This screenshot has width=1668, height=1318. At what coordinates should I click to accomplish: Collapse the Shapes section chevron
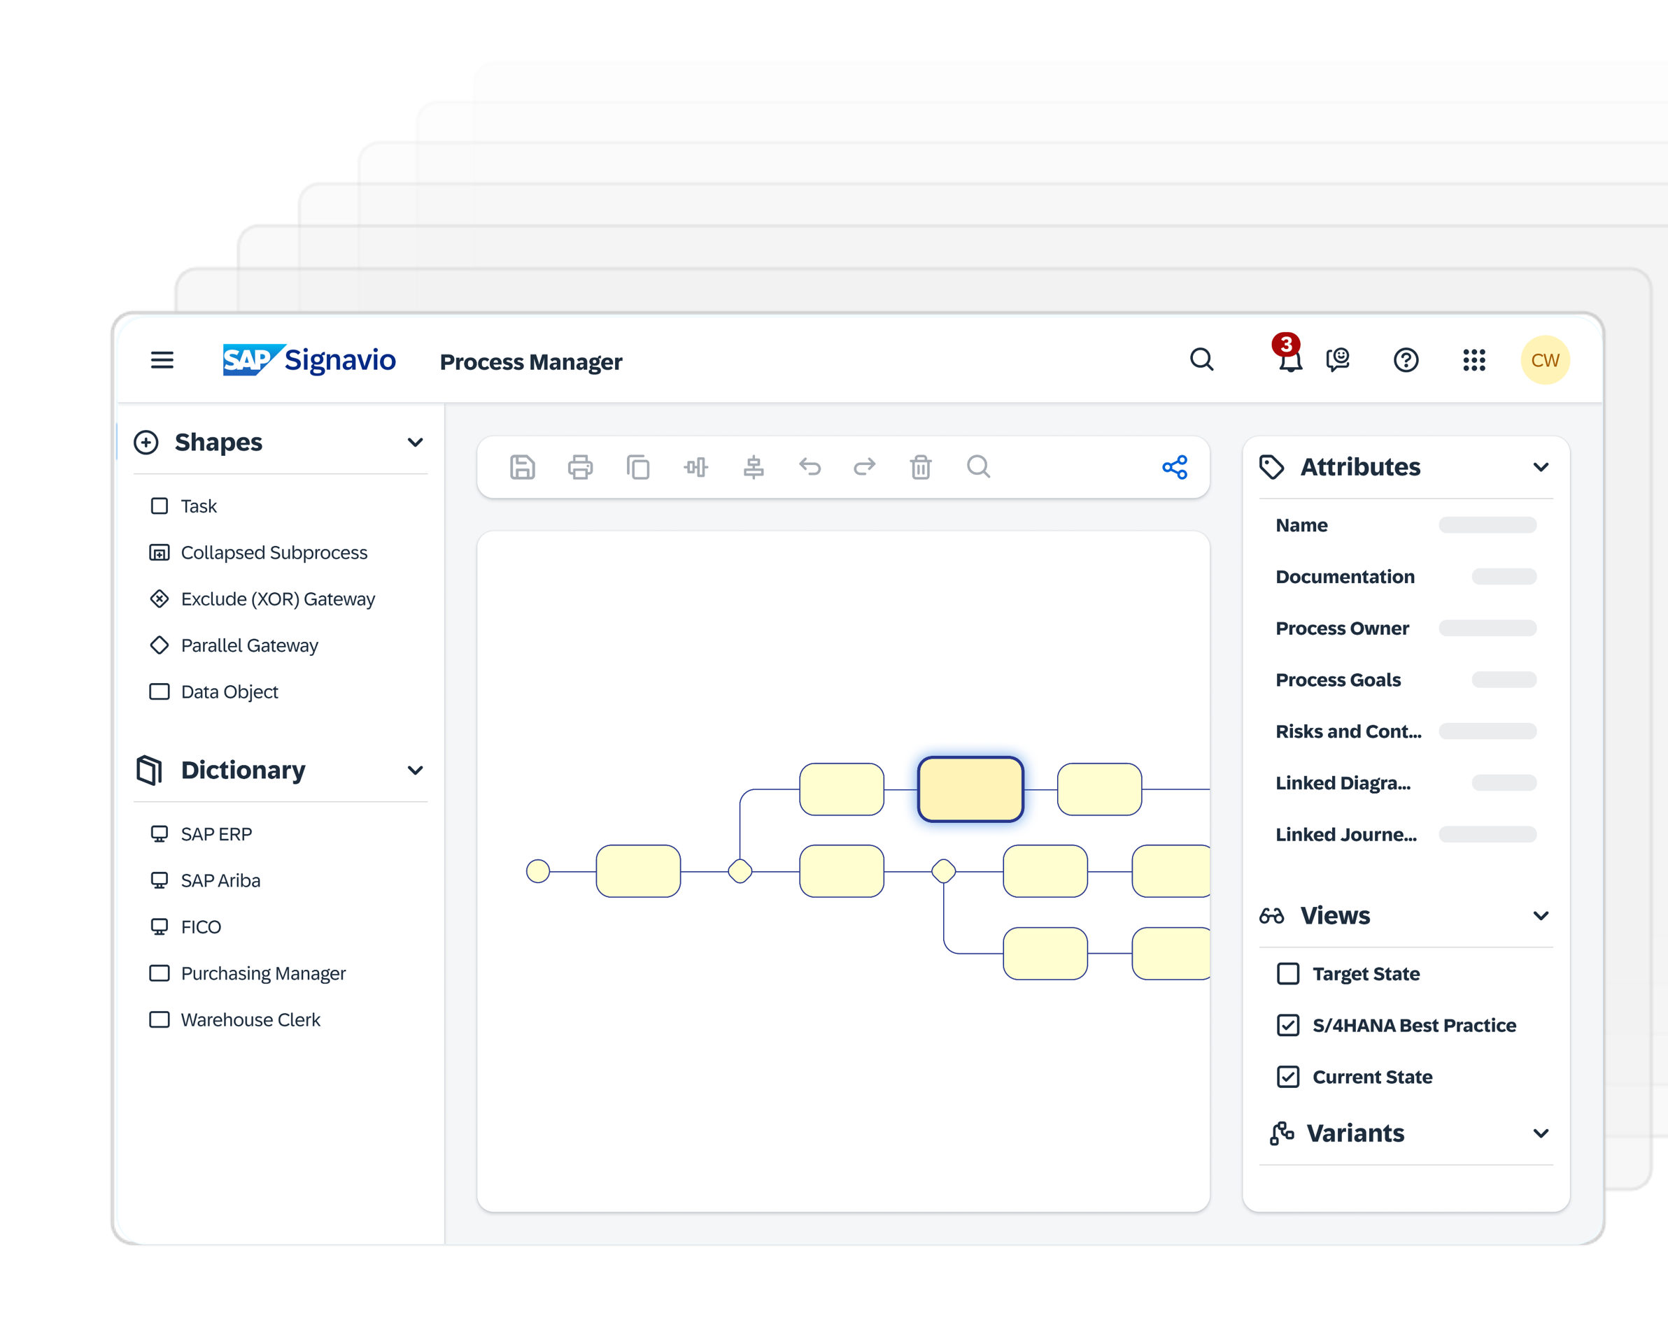coord(415,442)
